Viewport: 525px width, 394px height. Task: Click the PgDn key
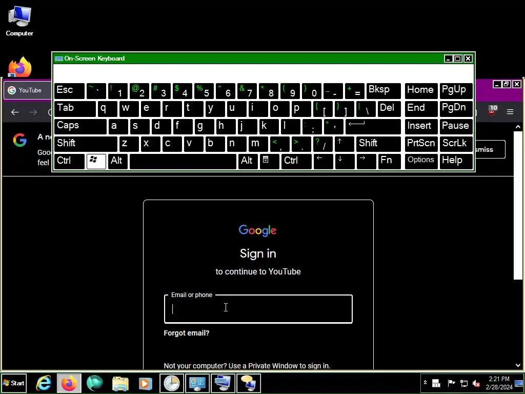[x=456, y=109]
